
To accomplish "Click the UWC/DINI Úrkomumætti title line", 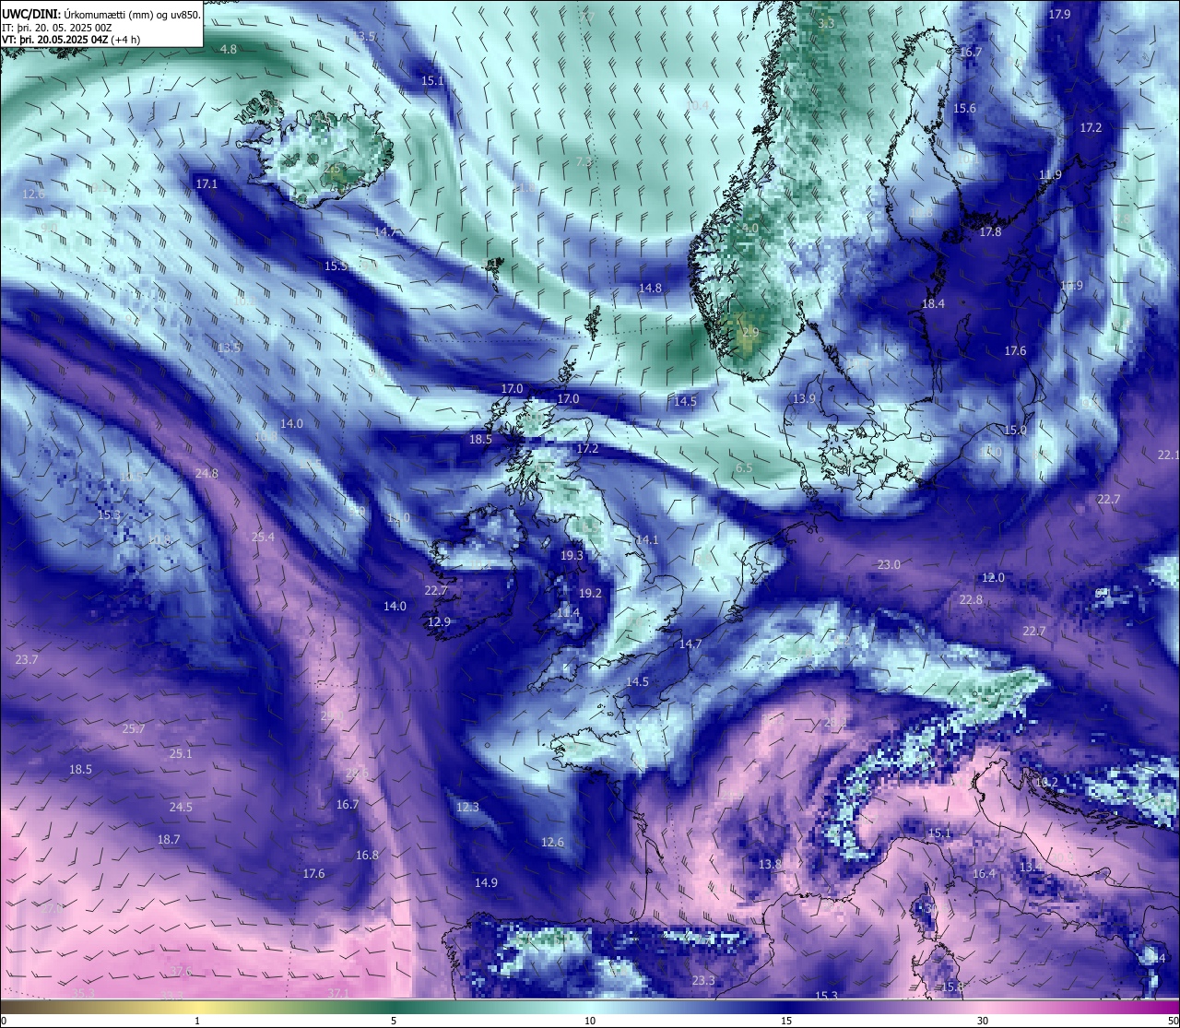I will [100, 14].
